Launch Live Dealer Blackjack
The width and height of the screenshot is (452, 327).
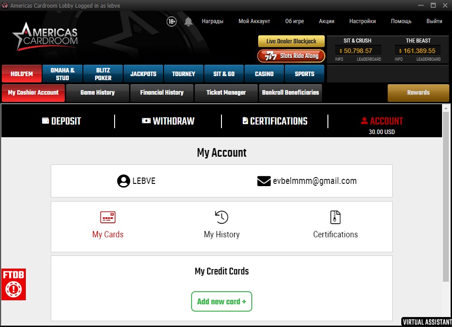coord(291,41)
